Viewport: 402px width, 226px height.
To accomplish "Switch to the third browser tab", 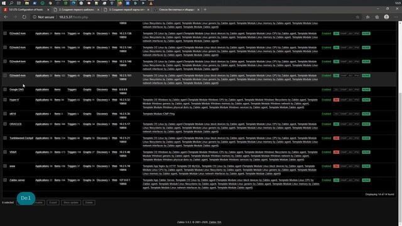I will (127, 9).
